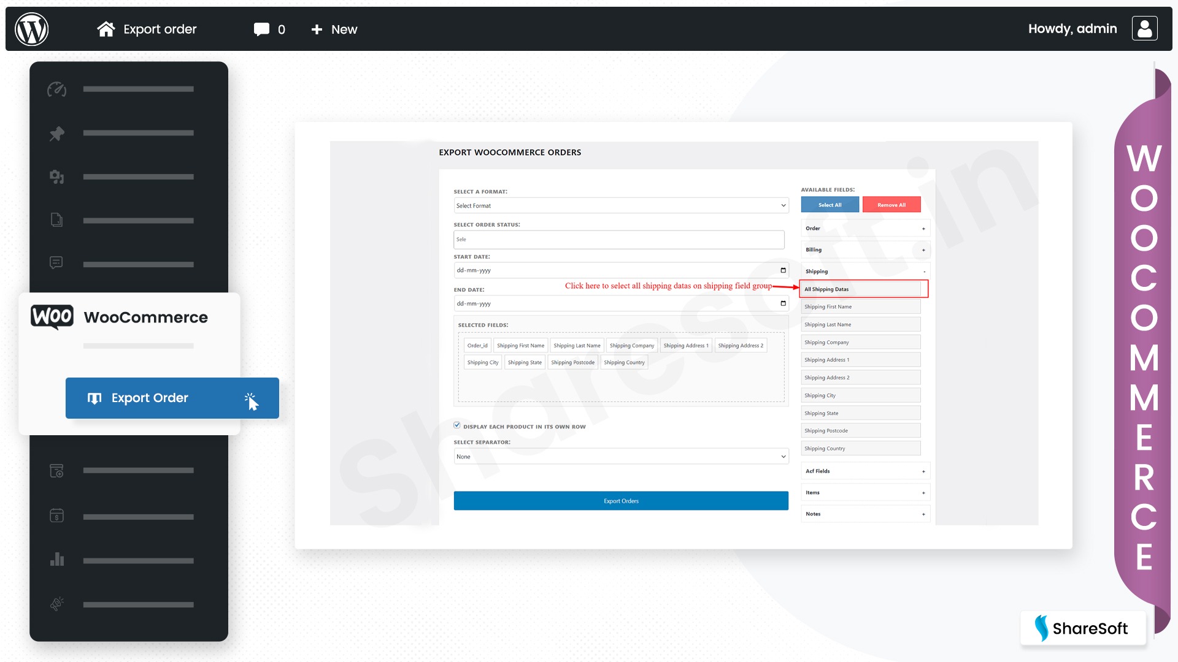Click the Woo logo badge
Image resolution: width=1178 pixels, height=662 pixels.
tap(52, 317)
